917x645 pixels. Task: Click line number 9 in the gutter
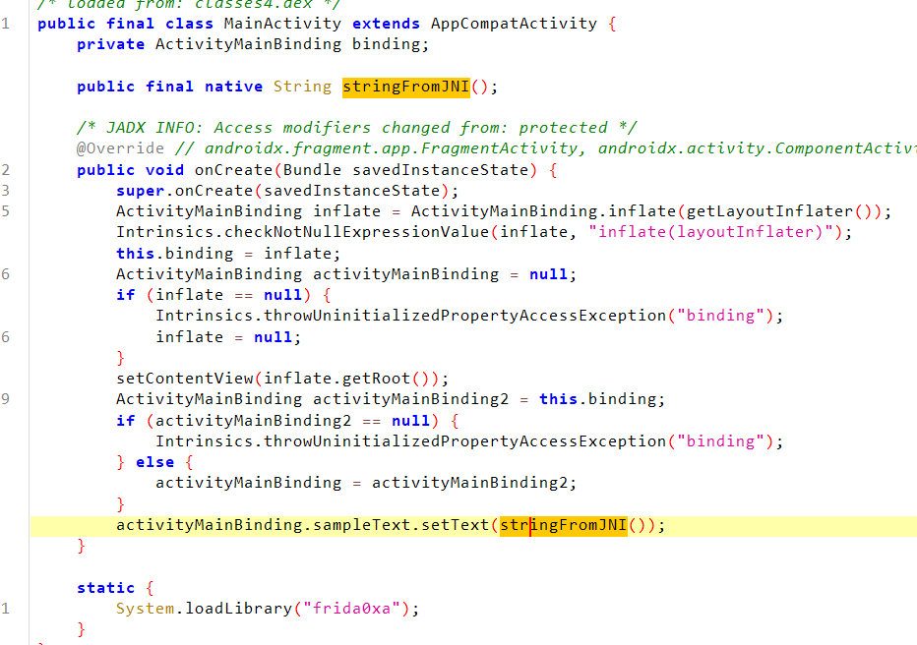(6, 399)
